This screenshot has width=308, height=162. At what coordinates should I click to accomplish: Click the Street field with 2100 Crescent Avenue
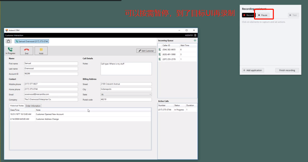(x=126, y=84)
